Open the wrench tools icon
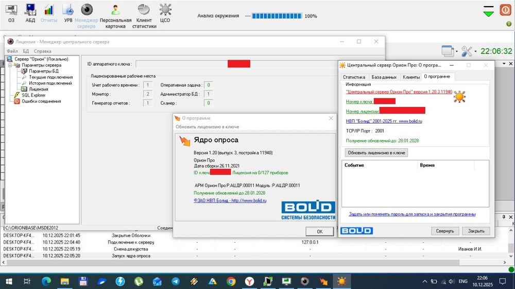Viewport: 515px width, 289px height. (x=467, y=51)
